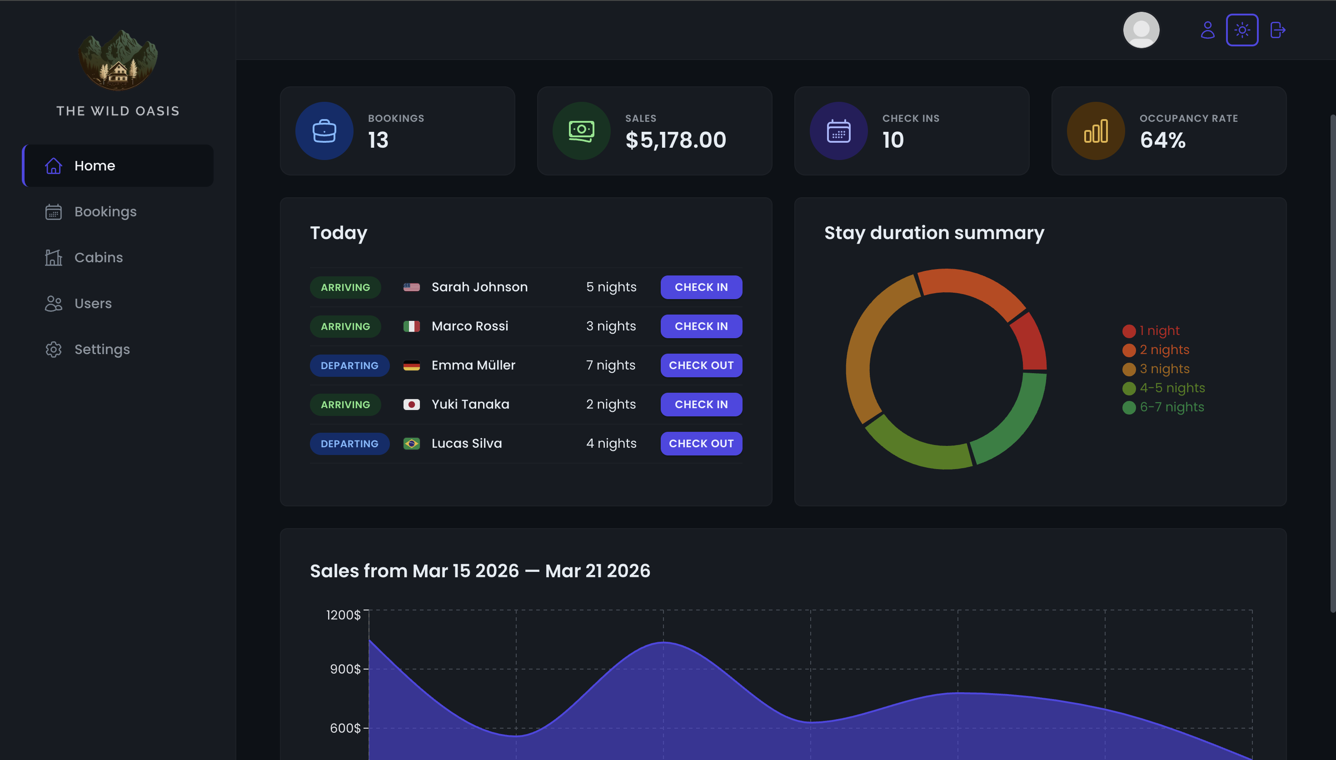Screen dimensions: 1336x760
Task: Toggle light mode with the sun icon
Action: point(1241,30)
